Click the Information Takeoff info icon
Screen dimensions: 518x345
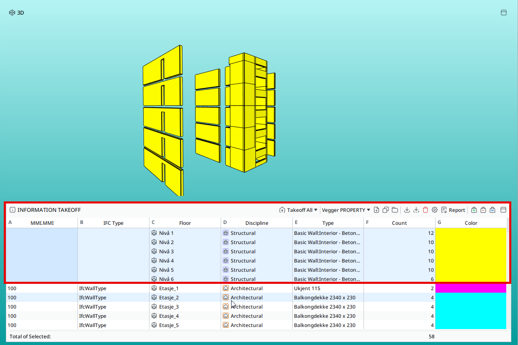[x=13, y=210]
